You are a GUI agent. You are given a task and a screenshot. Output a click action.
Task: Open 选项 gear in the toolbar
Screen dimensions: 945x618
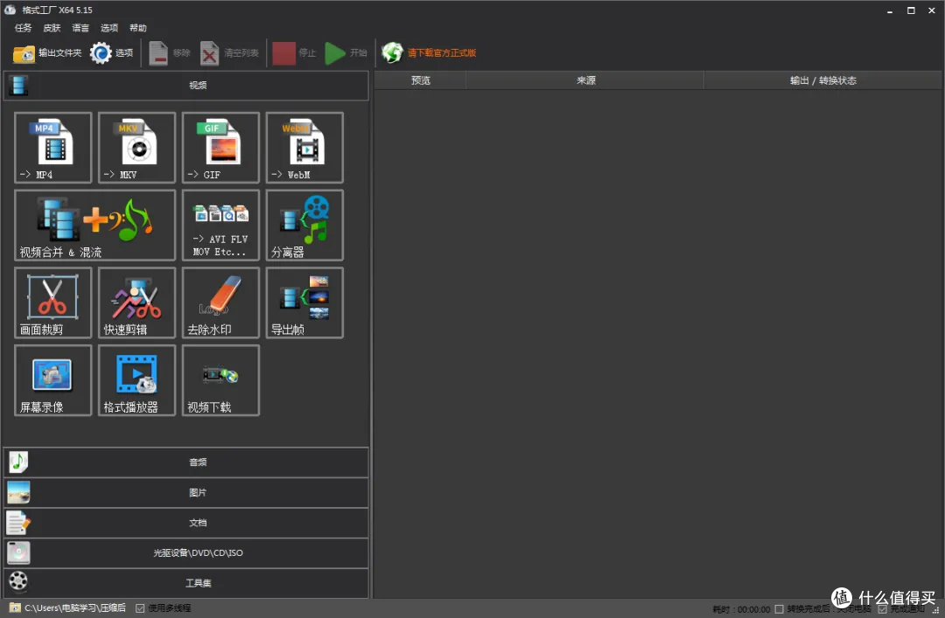(111, 53)
